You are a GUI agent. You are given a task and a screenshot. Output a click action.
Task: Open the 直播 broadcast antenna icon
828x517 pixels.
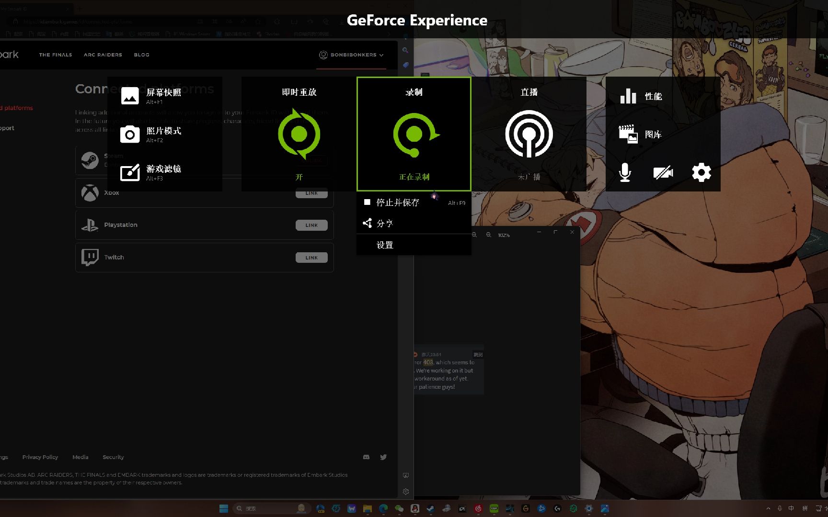tap(529, 134)
